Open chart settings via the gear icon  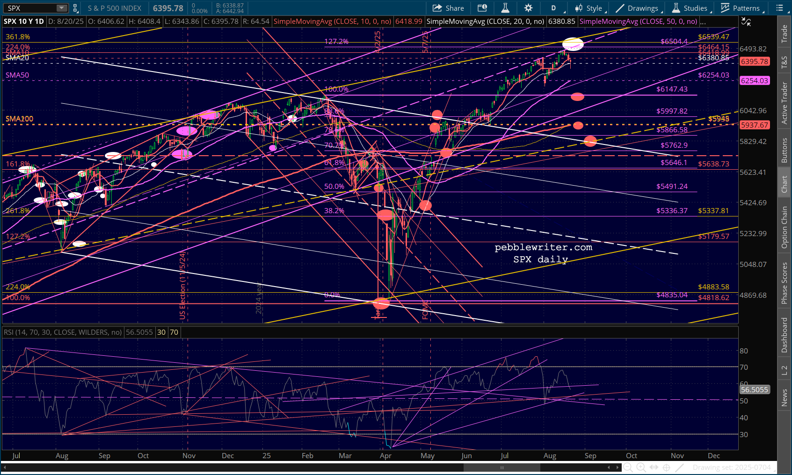(x=528, y=8)
